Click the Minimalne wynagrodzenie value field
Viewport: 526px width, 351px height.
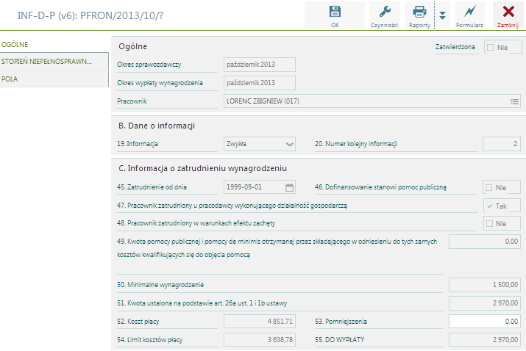click(x=484, y=285)
